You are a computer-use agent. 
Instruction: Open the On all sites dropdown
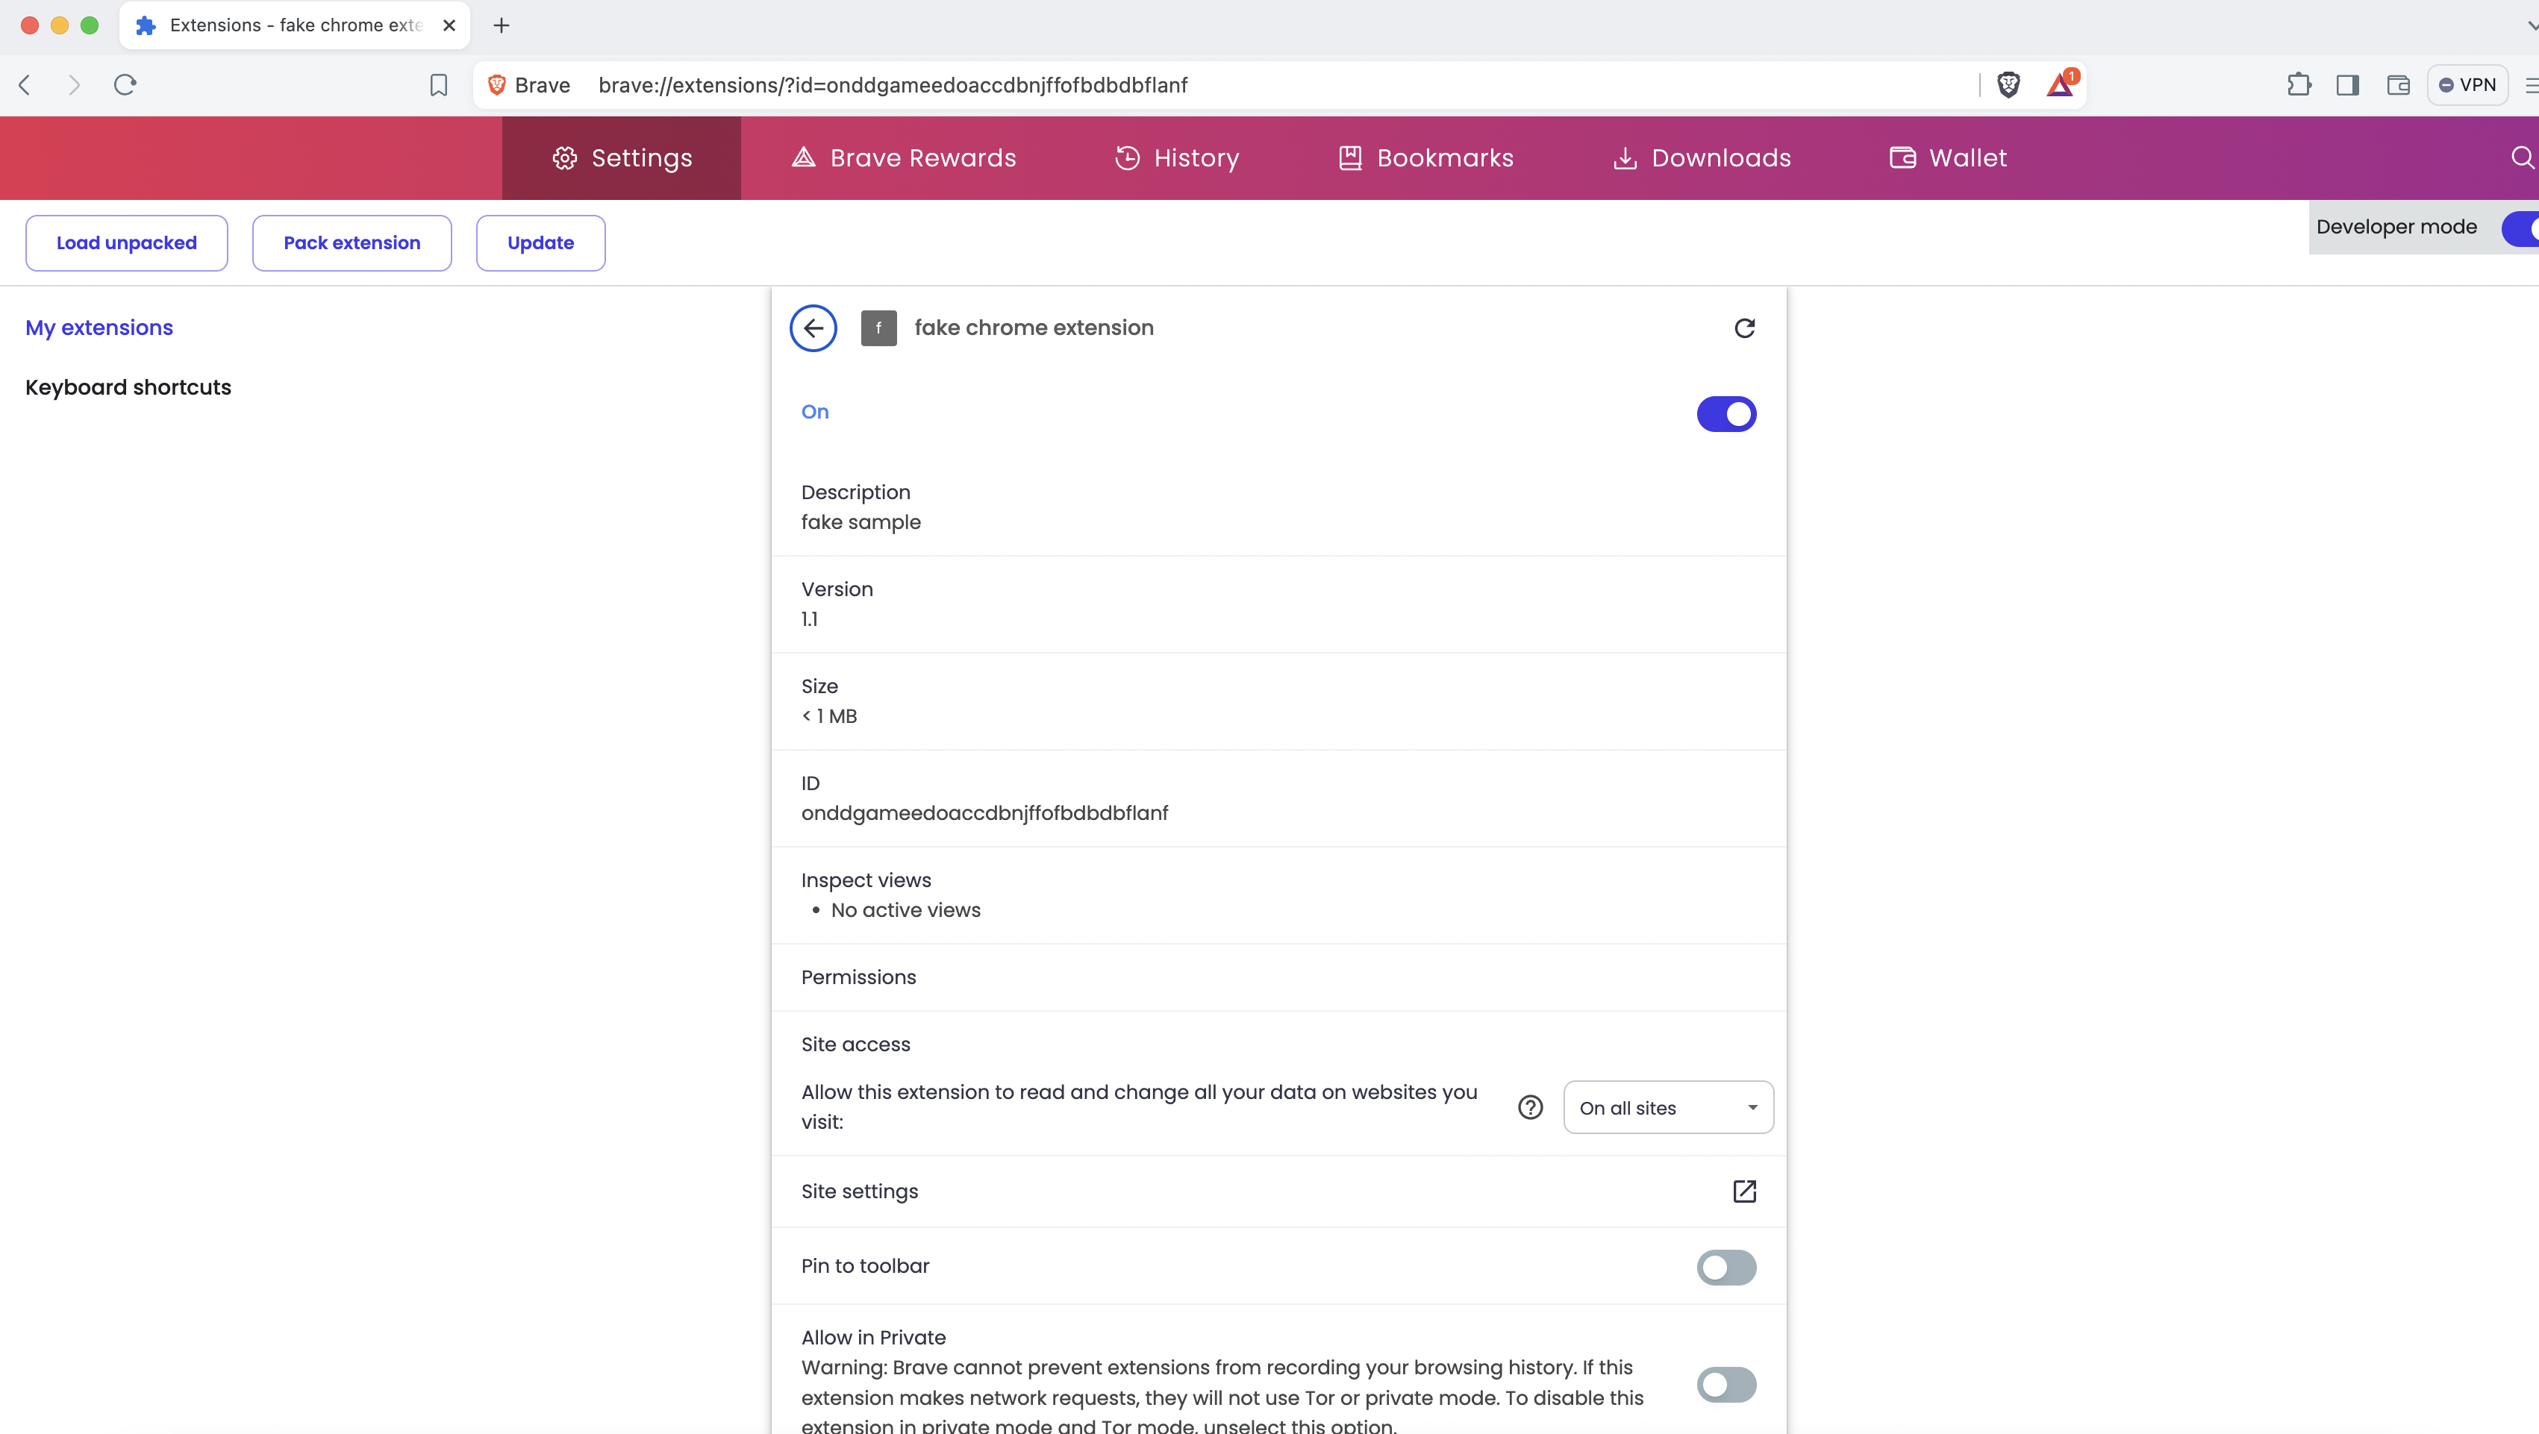pyautogui.click(x=1668, y=1108)
